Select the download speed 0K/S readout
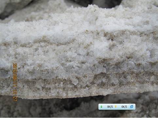The image size is (158, 118). tap(110, 107)
